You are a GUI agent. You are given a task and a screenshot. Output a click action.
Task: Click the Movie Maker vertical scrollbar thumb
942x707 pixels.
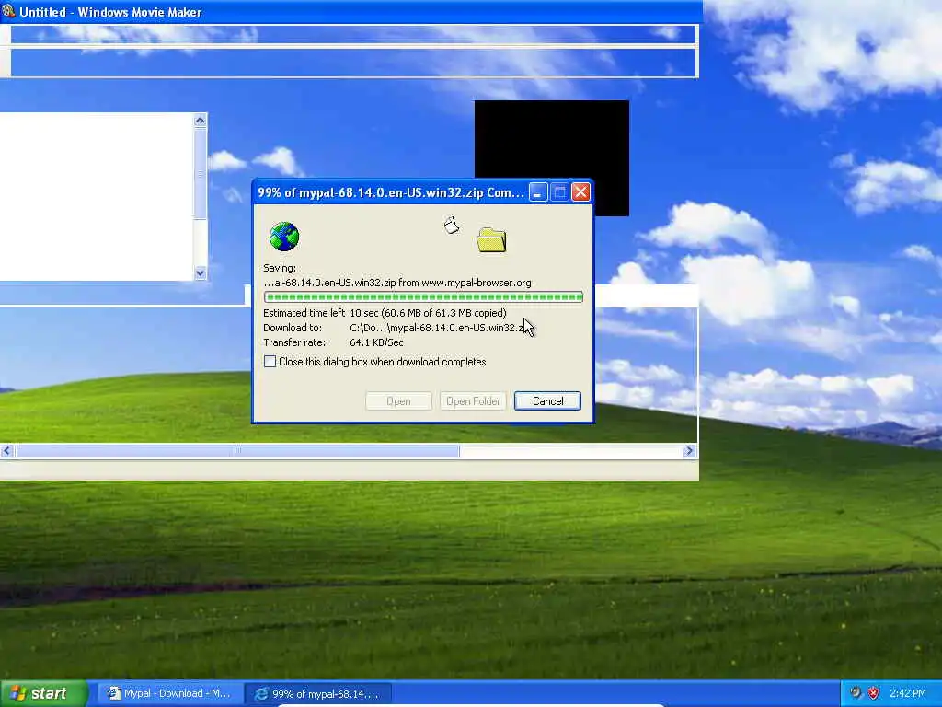tap(200, 174)
